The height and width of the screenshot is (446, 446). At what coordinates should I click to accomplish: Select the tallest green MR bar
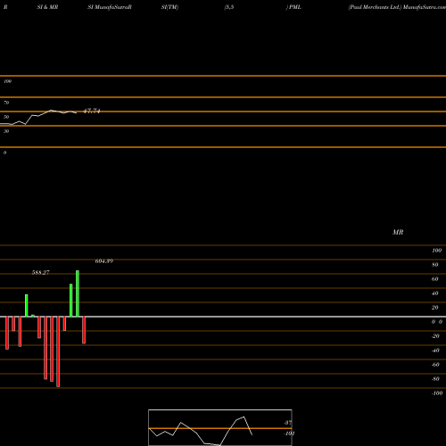tap(78, 293)
